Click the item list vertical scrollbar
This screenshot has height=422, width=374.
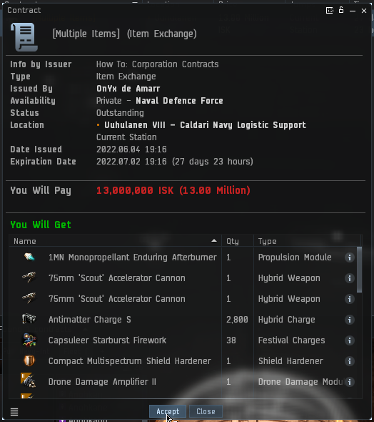[359, 270]
